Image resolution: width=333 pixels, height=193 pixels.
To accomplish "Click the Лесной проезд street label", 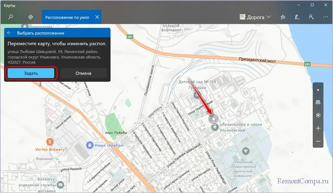I will tap(63, 122).
